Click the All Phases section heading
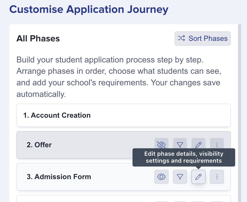The image size is (247, 202). 38,39
